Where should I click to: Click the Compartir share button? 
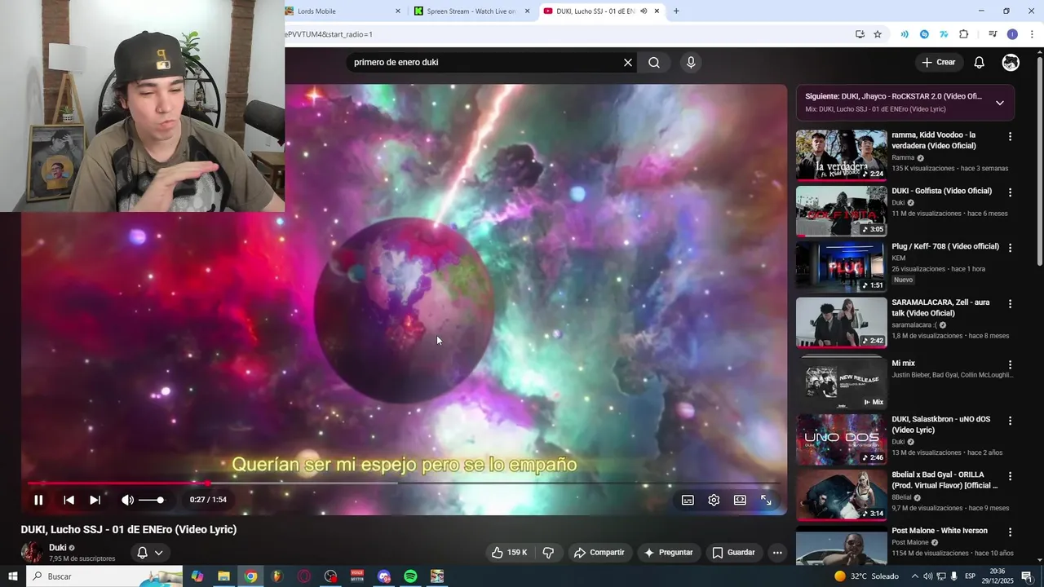pos(599,553)
